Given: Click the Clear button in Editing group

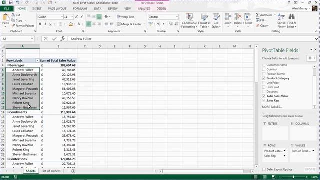Looking at the screenshot, I should [x=262, y=26].
